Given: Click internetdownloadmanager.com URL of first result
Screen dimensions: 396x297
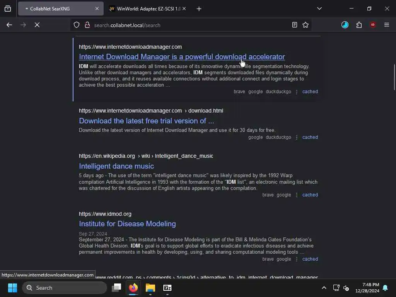Looking at the screenshot, I should click(130, 47).
